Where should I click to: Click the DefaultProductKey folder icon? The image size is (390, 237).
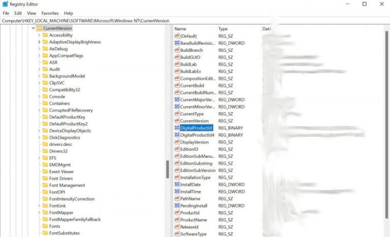45,117
